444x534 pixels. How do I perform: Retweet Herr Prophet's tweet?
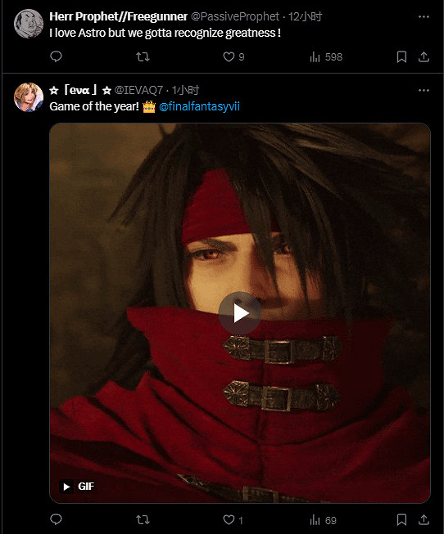tap(143, 56)
